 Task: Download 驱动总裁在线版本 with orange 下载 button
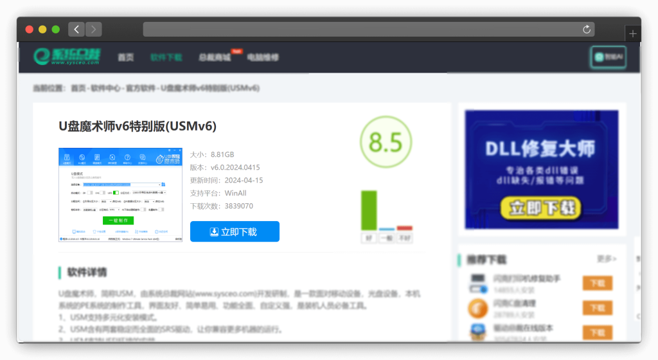point(598,333)
